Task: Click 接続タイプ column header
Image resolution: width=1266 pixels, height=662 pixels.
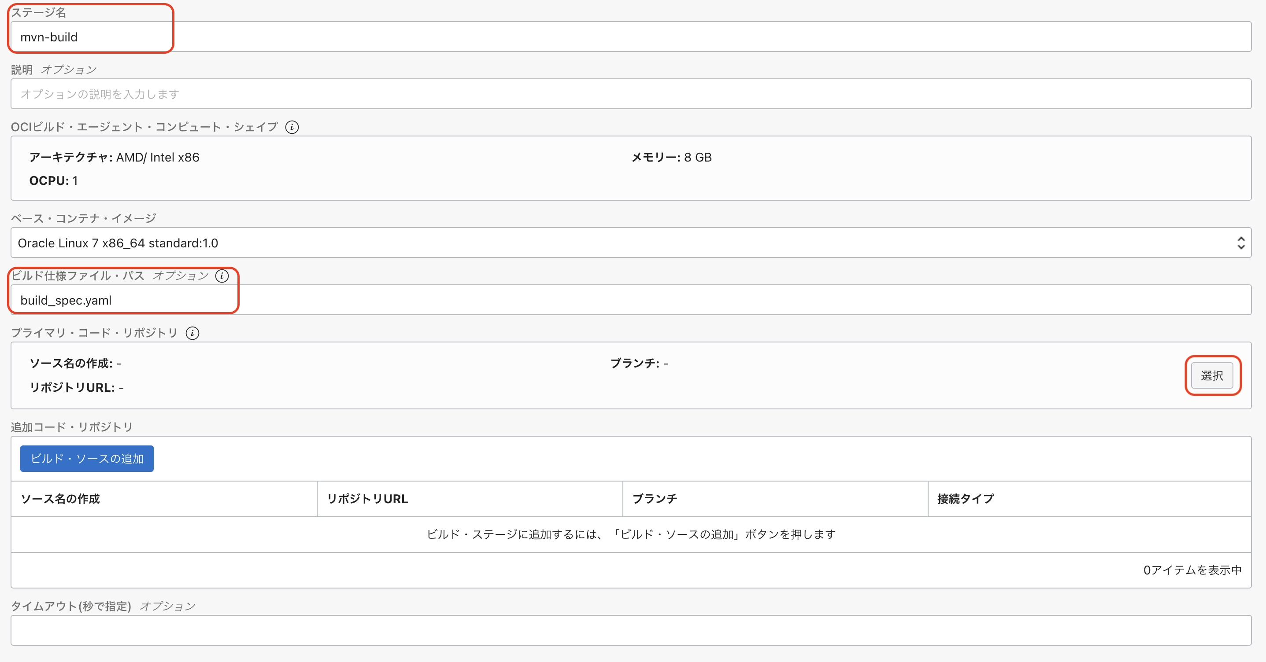Action: pyautogui.click(x=965, y=499)
